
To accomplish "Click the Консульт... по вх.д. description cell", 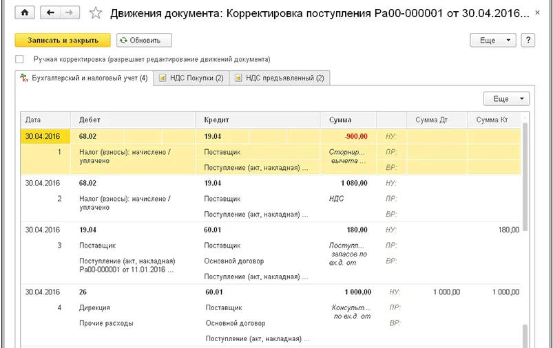I will click(x=351, y=312).
